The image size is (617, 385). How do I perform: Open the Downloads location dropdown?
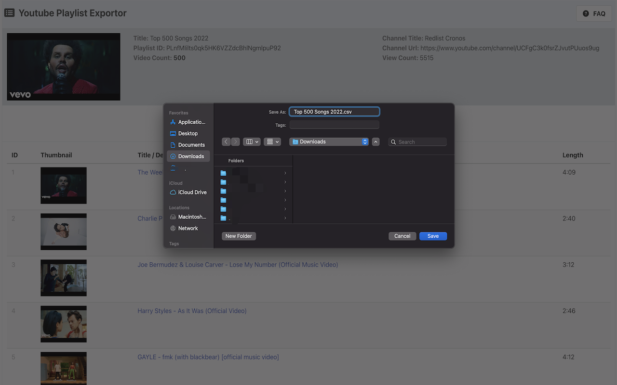point(329,141)
